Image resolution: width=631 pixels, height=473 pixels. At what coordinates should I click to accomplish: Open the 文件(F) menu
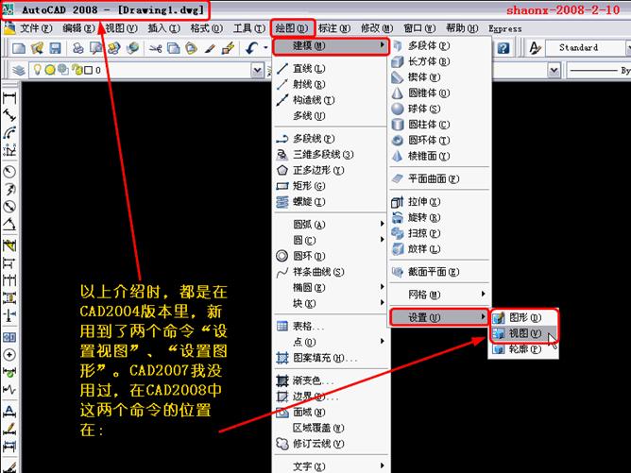[36, 28]
